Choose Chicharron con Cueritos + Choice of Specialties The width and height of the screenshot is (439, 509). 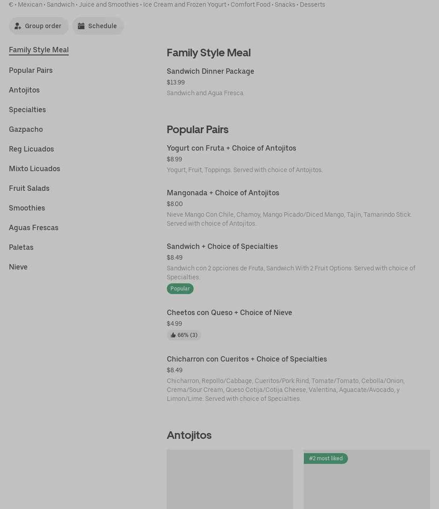(x=247, y=359)
